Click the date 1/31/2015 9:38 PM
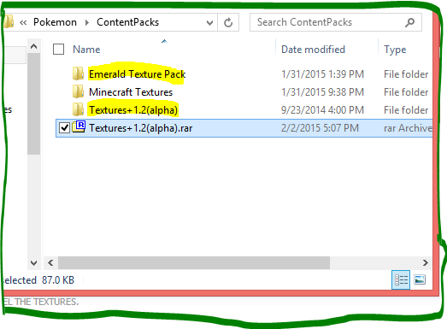The height and width of the screenshot is (329, 447). (x=322, y=92)
